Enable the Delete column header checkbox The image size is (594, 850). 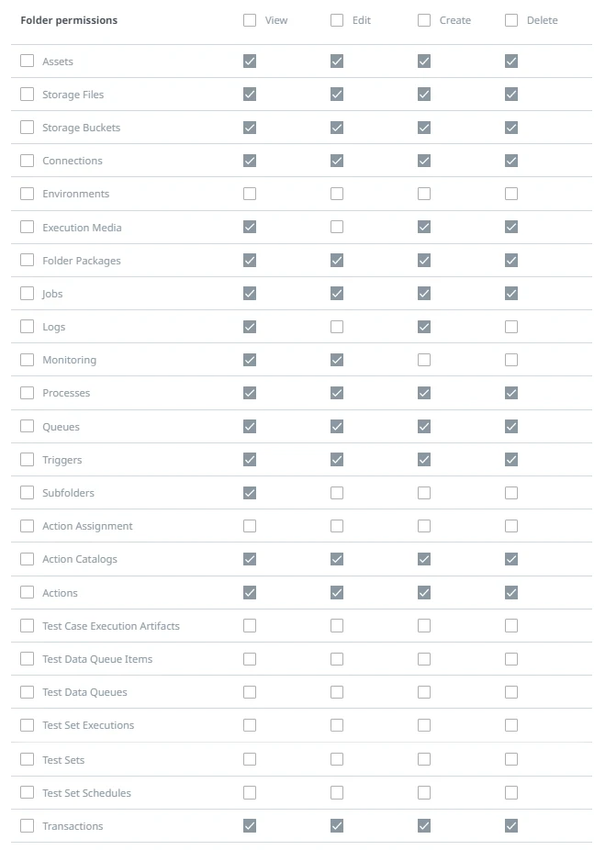click(511, 20)
